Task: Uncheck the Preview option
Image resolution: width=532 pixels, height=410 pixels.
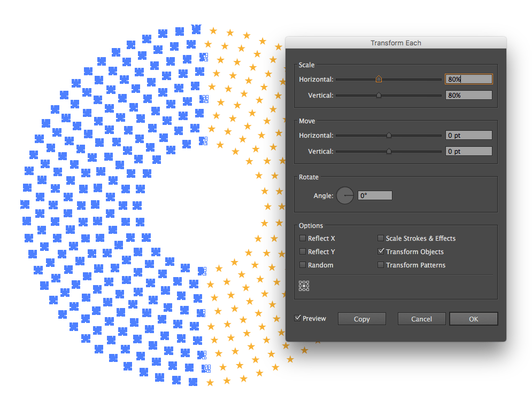Action: click(298, 318)
